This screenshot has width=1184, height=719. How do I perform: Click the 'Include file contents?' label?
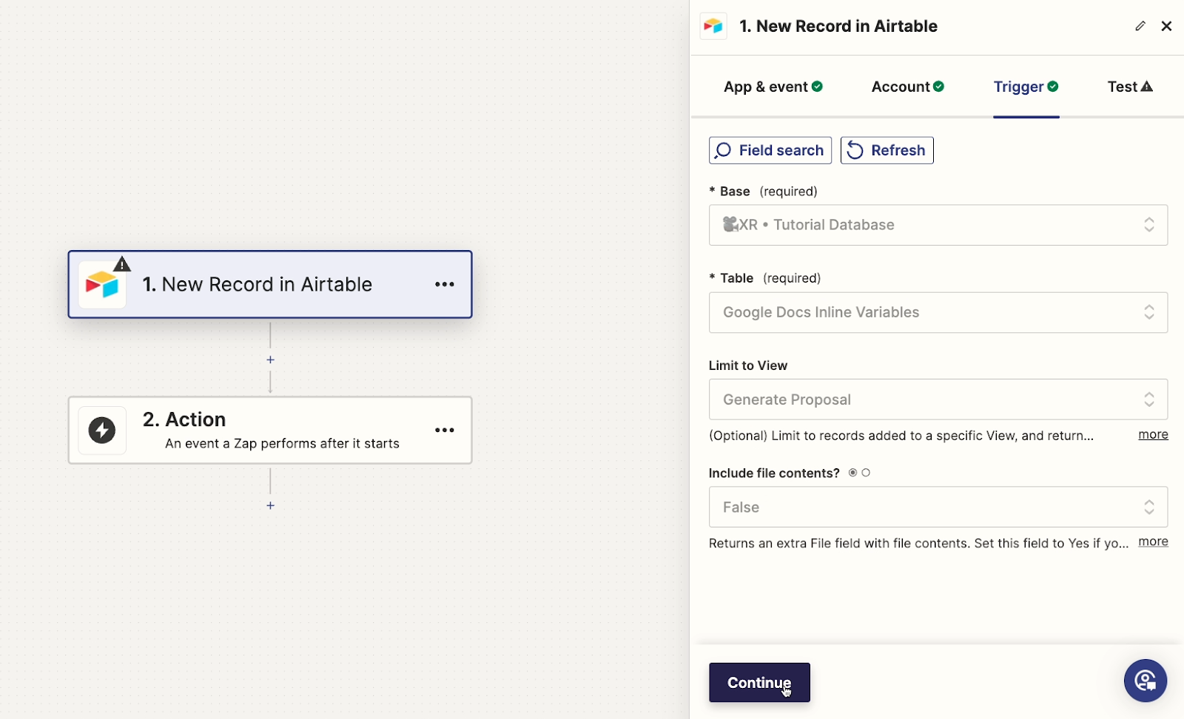[x=774, y=473]
